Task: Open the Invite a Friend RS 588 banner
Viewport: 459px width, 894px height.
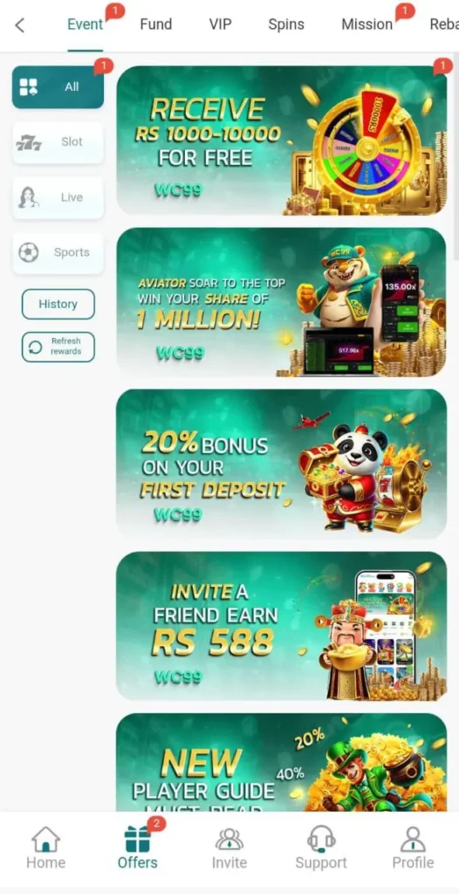Action: [x=282, y=626]
